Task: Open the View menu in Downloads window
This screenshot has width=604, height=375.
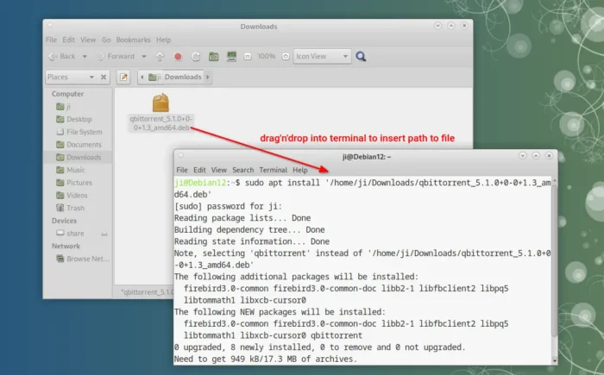Action: (88, 40)
